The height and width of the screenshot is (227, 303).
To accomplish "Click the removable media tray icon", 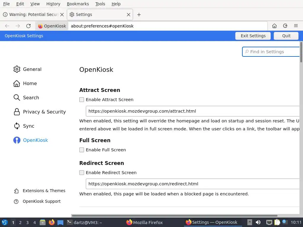I will point(250,222).
